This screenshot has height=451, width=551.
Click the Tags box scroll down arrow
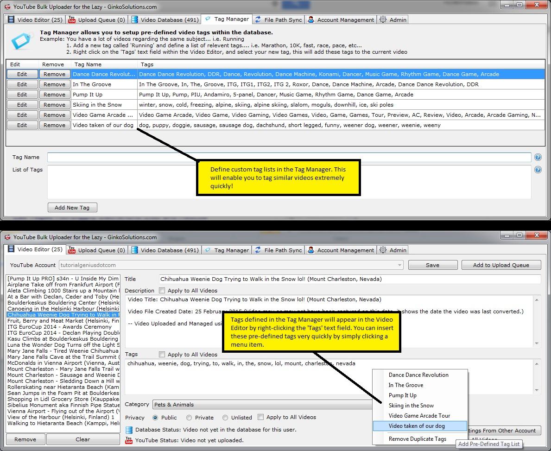pos(537,390)
